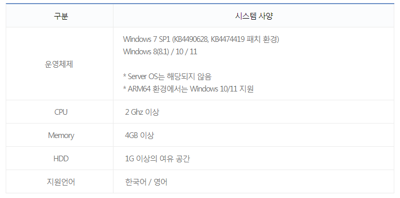Click the Windows 7 SP1 patch line
The width and height of the screenshot is (400, 198).
pos(201,39)
